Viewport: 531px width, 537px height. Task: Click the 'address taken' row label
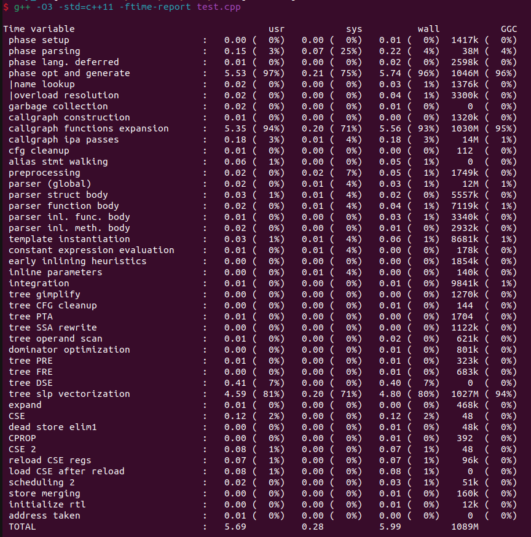(x=44, y=515)
